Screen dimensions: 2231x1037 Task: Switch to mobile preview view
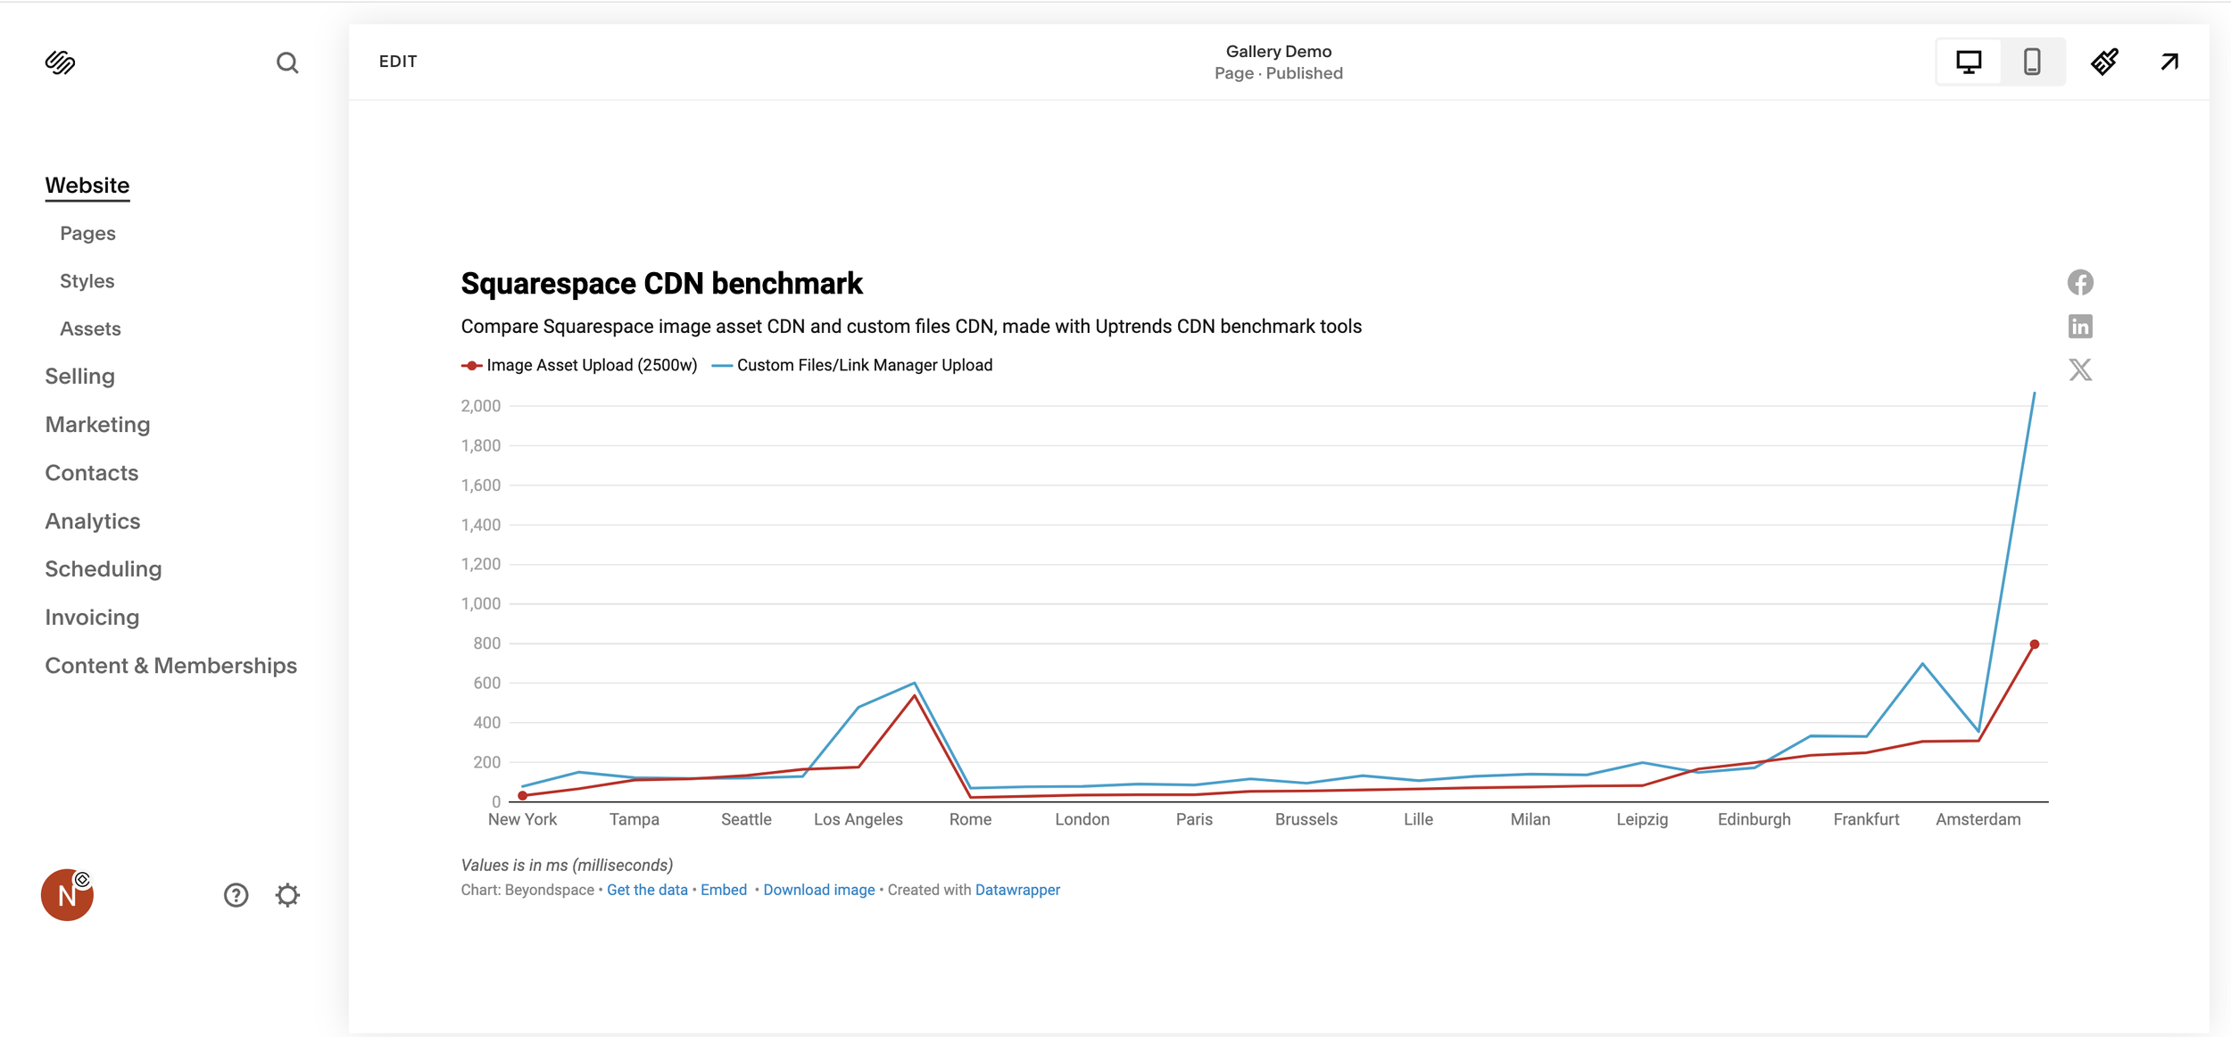click(x=2032, y=62)
